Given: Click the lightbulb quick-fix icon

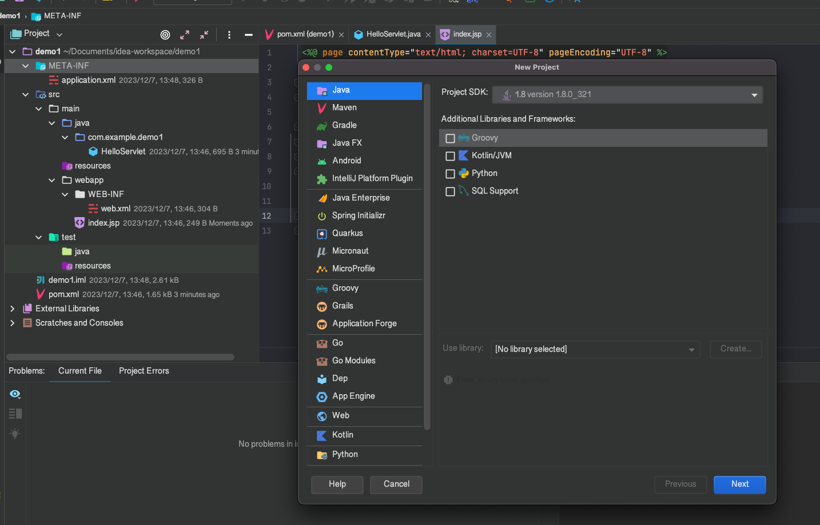Looking at the screenshot, I should (15, 434).
